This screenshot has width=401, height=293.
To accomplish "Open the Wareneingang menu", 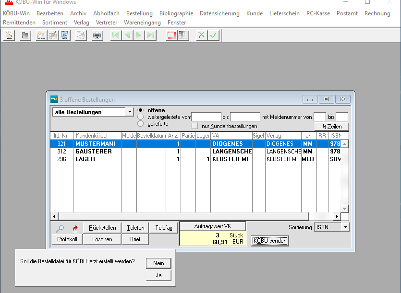I will coord(143,23).
